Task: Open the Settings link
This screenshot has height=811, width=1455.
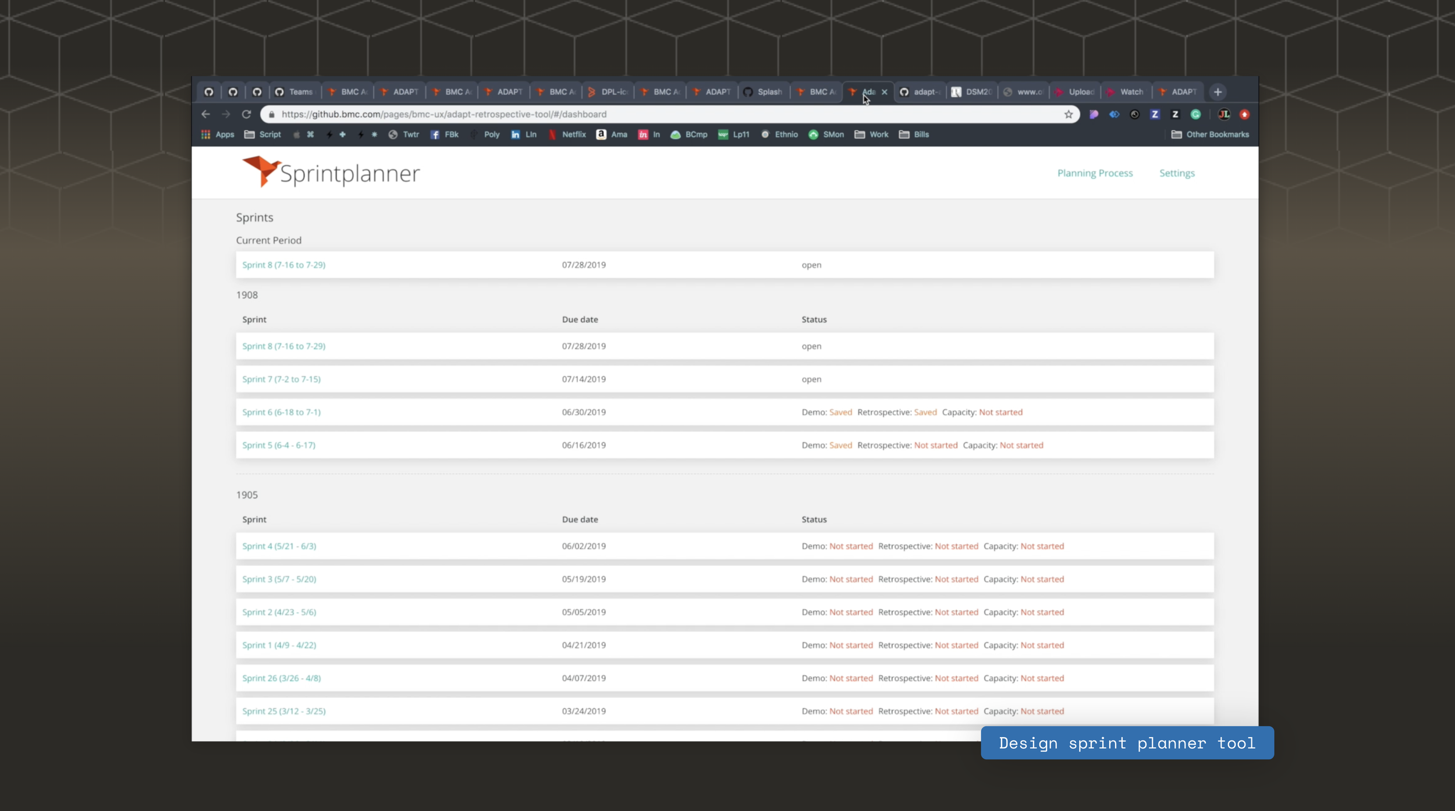Action: [1176, 173]
